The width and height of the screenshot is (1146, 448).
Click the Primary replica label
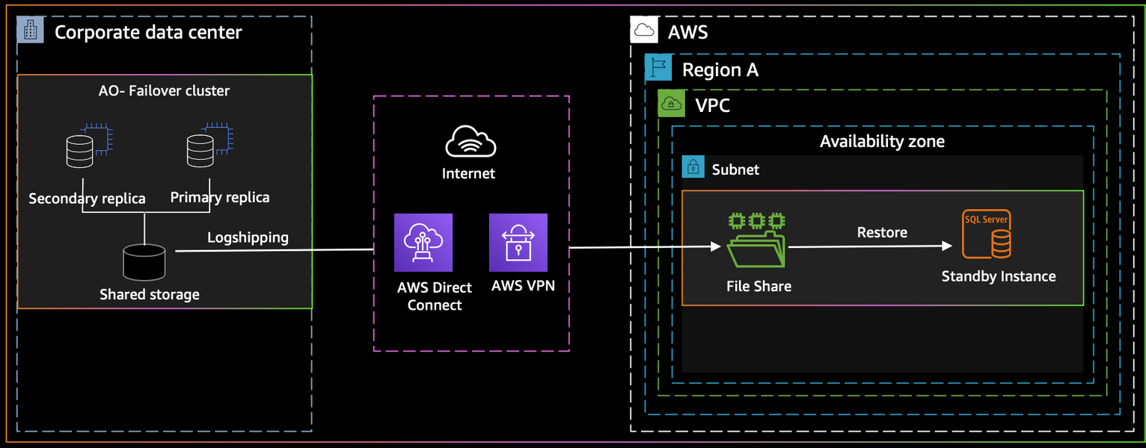[x=220, y=198]
